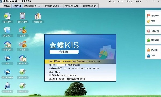This screenshot has width=161, height=97.
Task: Open the 窗口(W) menu
Action: point(121,1)
